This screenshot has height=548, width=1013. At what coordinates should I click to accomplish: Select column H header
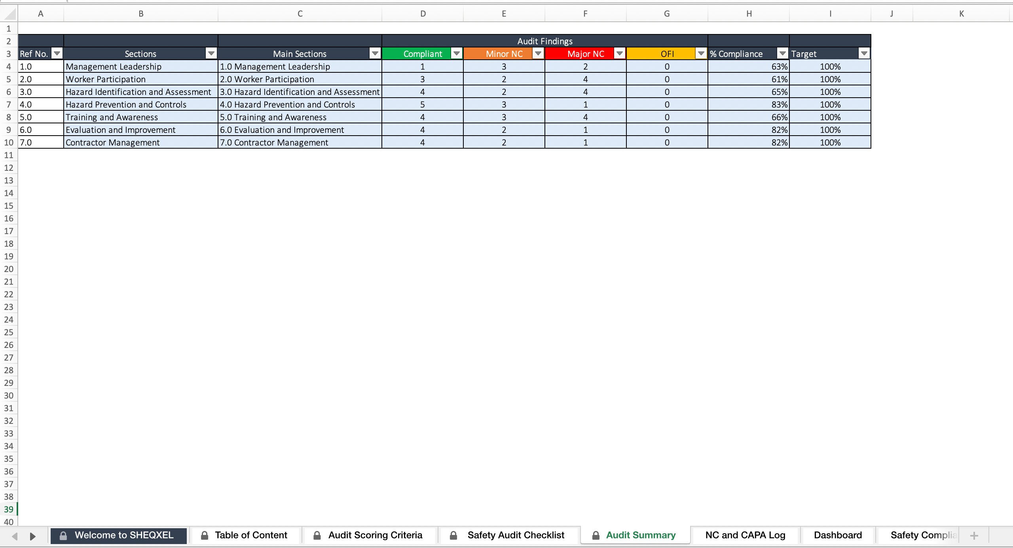748,13
